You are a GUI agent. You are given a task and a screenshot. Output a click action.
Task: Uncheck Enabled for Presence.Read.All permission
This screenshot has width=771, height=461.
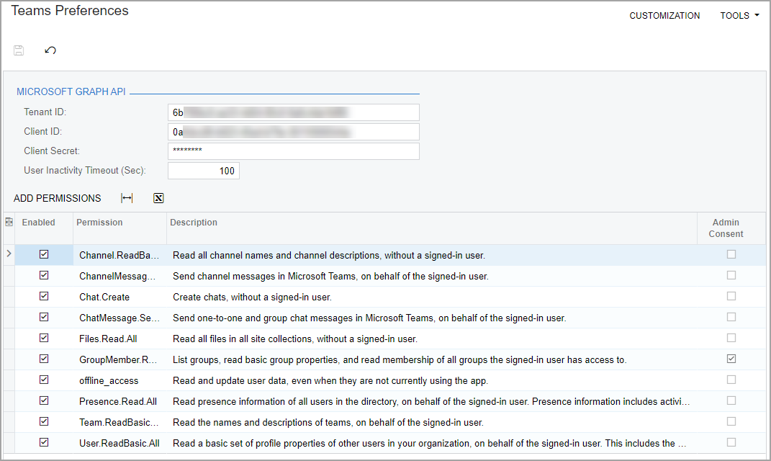point(44,400)
